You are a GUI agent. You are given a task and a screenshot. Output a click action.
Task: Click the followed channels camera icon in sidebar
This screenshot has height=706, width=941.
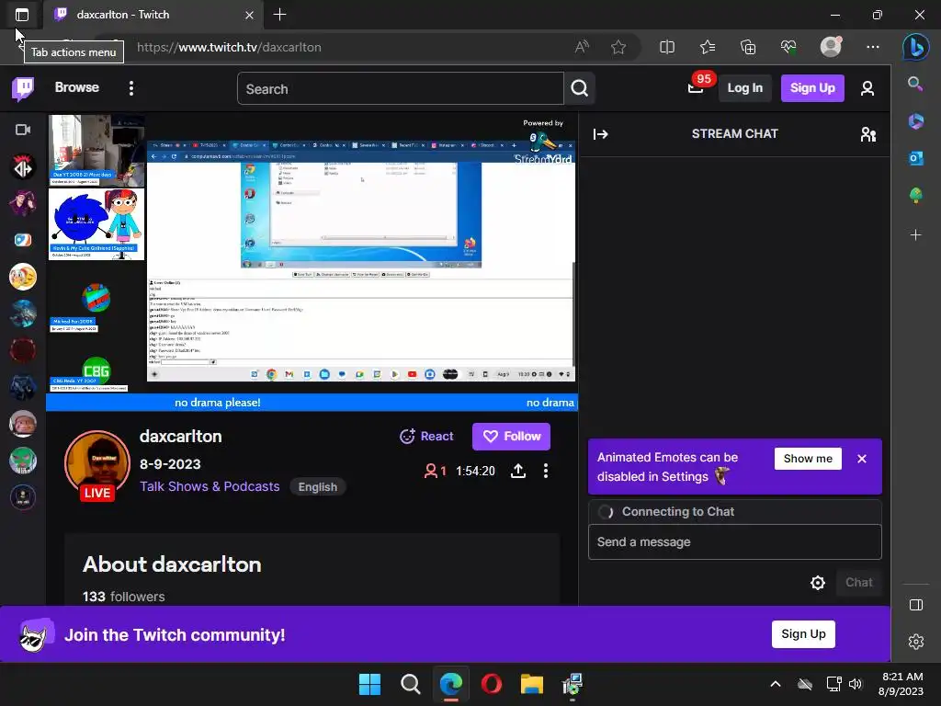click(x=23, y=130)
